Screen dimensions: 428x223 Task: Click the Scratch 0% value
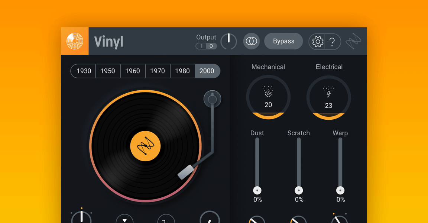pos(299,200)
